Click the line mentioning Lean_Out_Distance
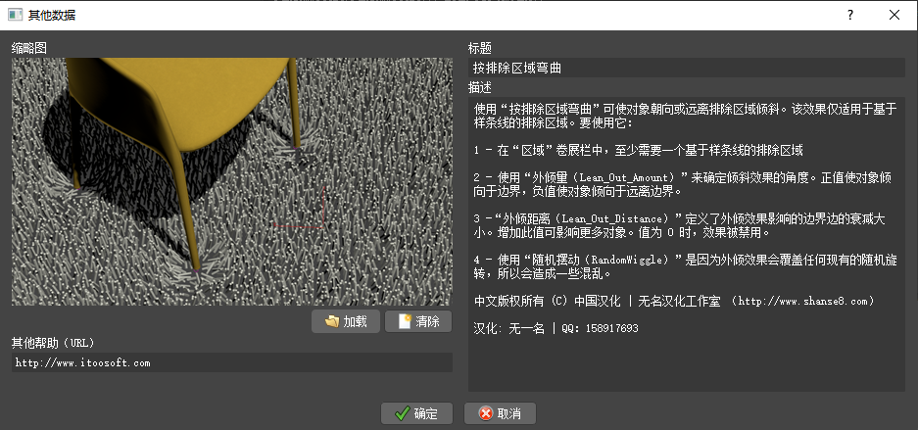The height and width of the screenshot is (430, 918). coord(680,218)
